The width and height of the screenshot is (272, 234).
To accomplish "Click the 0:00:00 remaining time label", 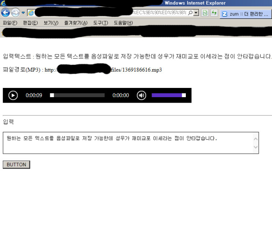I will click(121, 95).
